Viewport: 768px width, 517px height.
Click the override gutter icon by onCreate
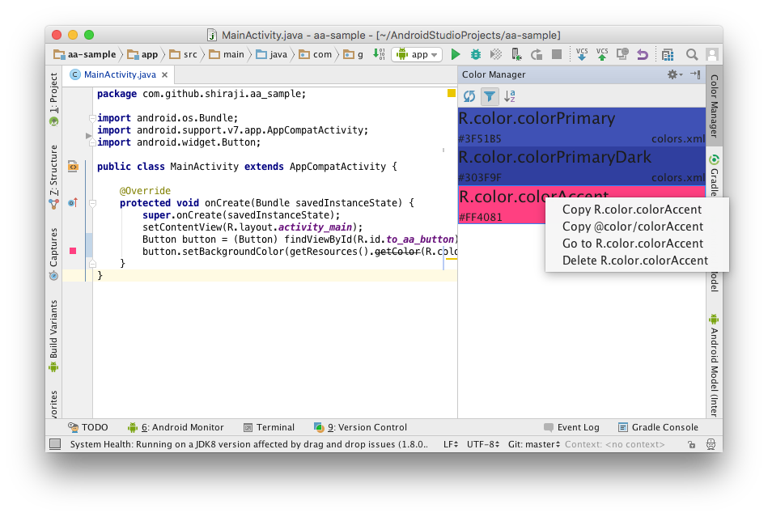pyautogui.click(x=73, y=203)
